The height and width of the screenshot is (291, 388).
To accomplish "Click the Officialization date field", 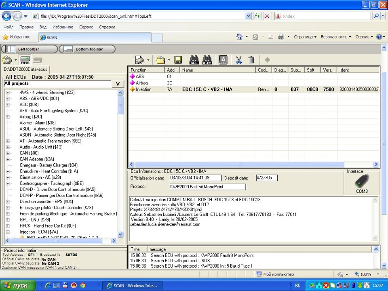I will [x=196, y=178].
